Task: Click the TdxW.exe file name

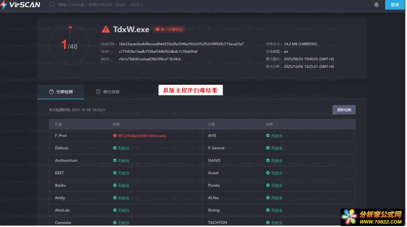Action: (131, 29)
